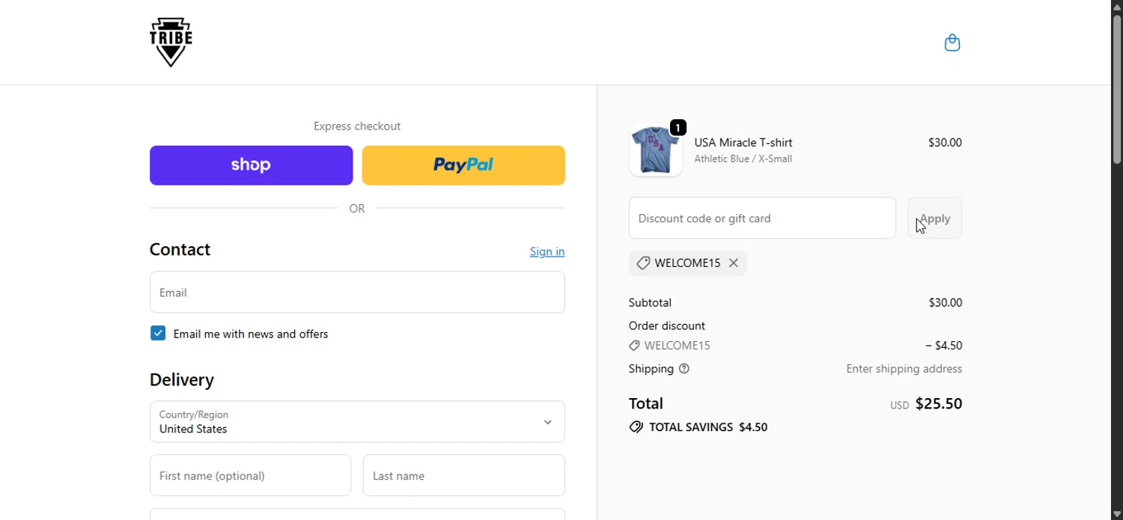Click the scrollbar up arrow
1123x520 pixels.
coord(1117,6)
